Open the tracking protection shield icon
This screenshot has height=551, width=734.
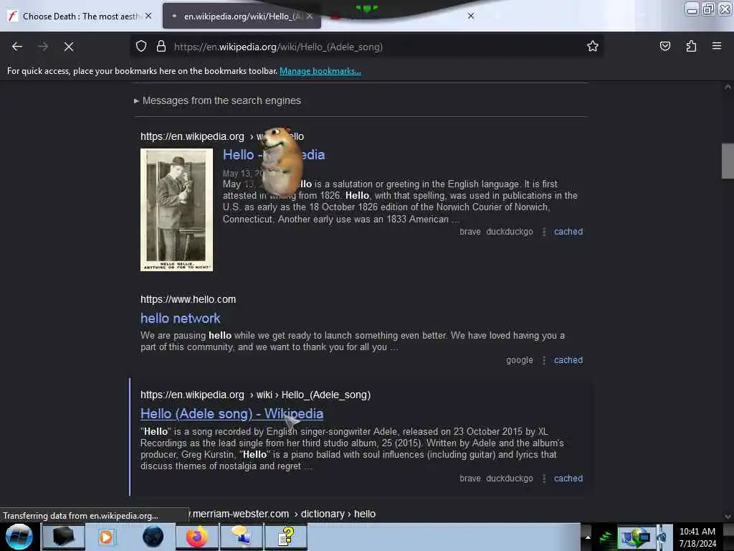141,47
